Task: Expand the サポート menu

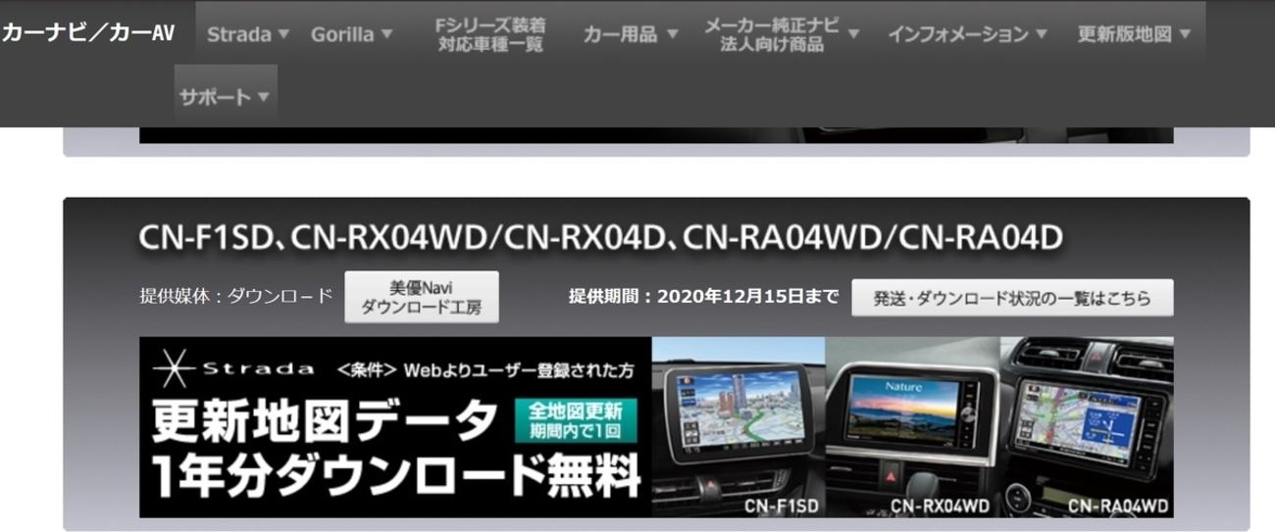Action: click(x=226, y=97)
